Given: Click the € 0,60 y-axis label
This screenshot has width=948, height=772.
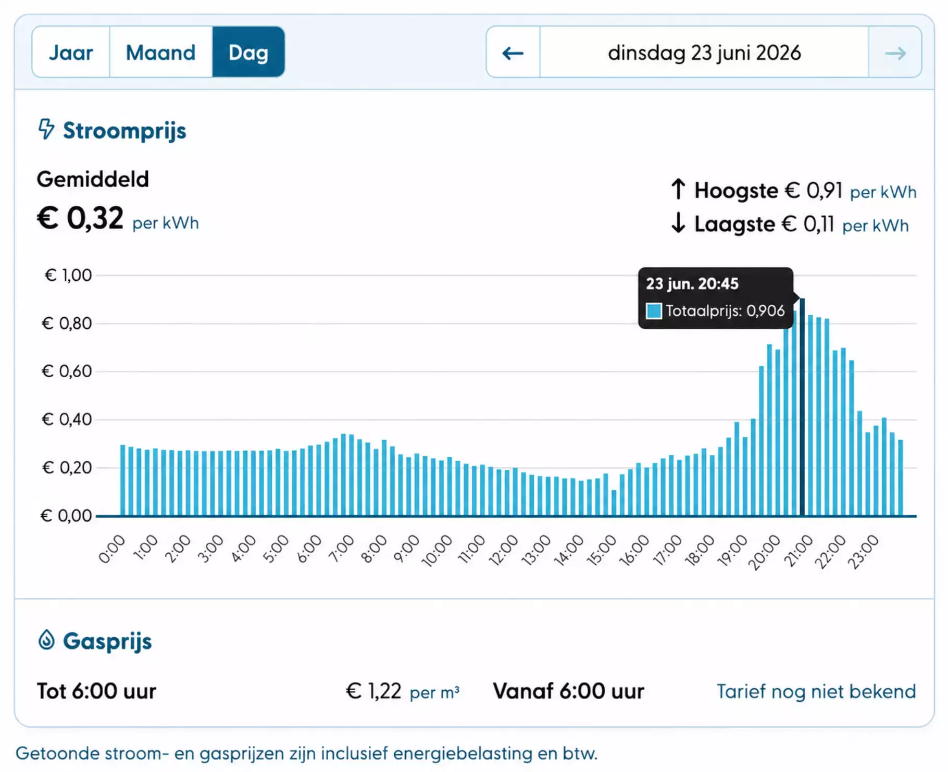Looking at the screenshot, I should click(x=67, y=371).
